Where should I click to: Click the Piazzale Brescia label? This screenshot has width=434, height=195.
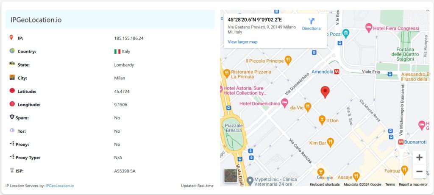point(234,128)
